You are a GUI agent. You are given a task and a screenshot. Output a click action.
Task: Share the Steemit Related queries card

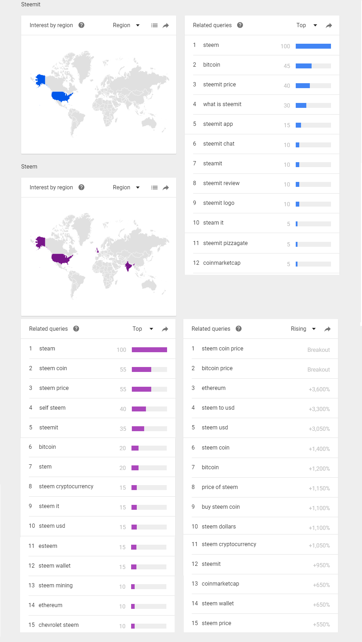[329, 25]
